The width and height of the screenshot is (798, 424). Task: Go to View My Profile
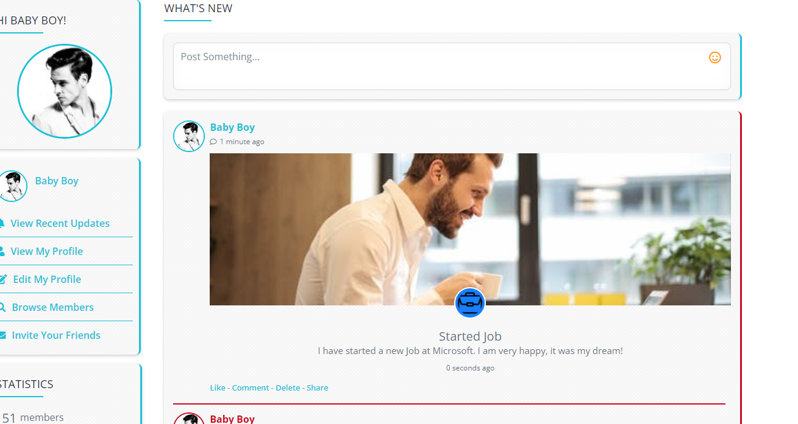click(46, 251)
